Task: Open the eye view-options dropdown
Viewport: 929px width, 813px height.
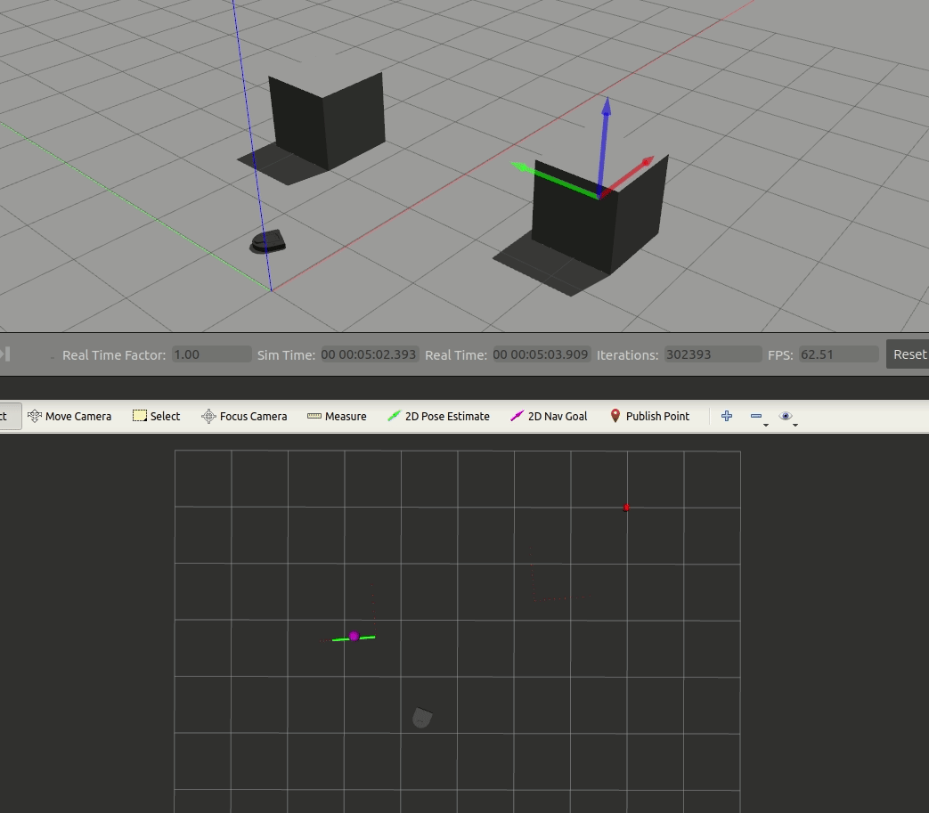Action: [x=787, y=417]
